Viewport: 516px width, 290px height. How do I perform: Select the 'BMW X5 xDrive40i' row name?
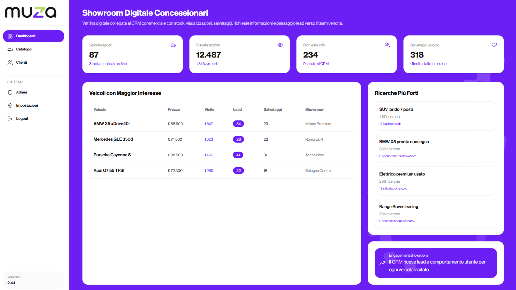[x=111, y=124]
